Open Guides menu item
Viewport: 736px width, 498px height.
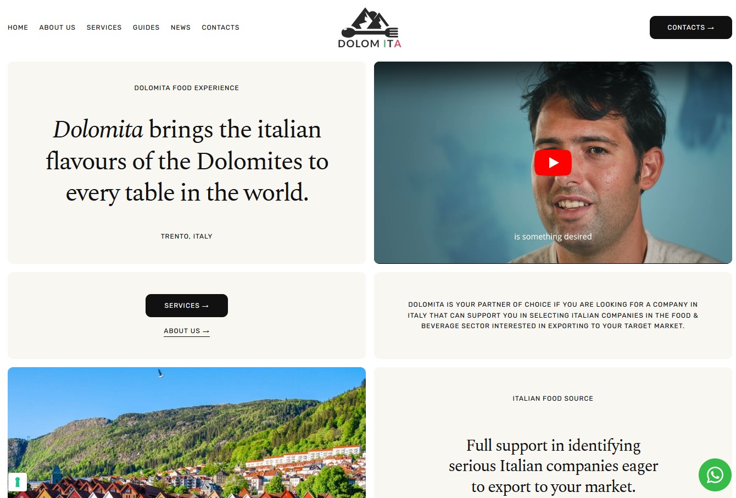pos(146,27)
